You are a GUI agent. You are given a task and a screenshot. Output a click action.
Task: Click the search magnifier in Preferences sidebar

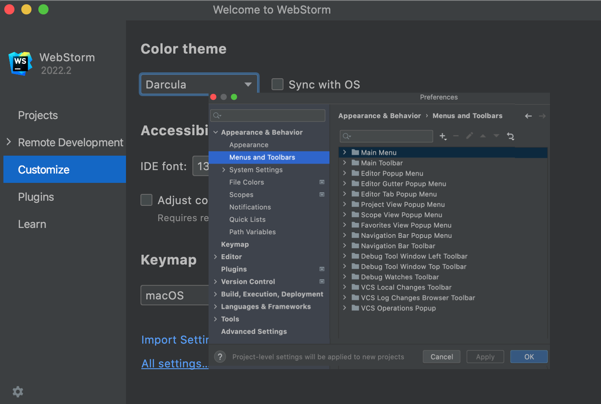point(217,115)
